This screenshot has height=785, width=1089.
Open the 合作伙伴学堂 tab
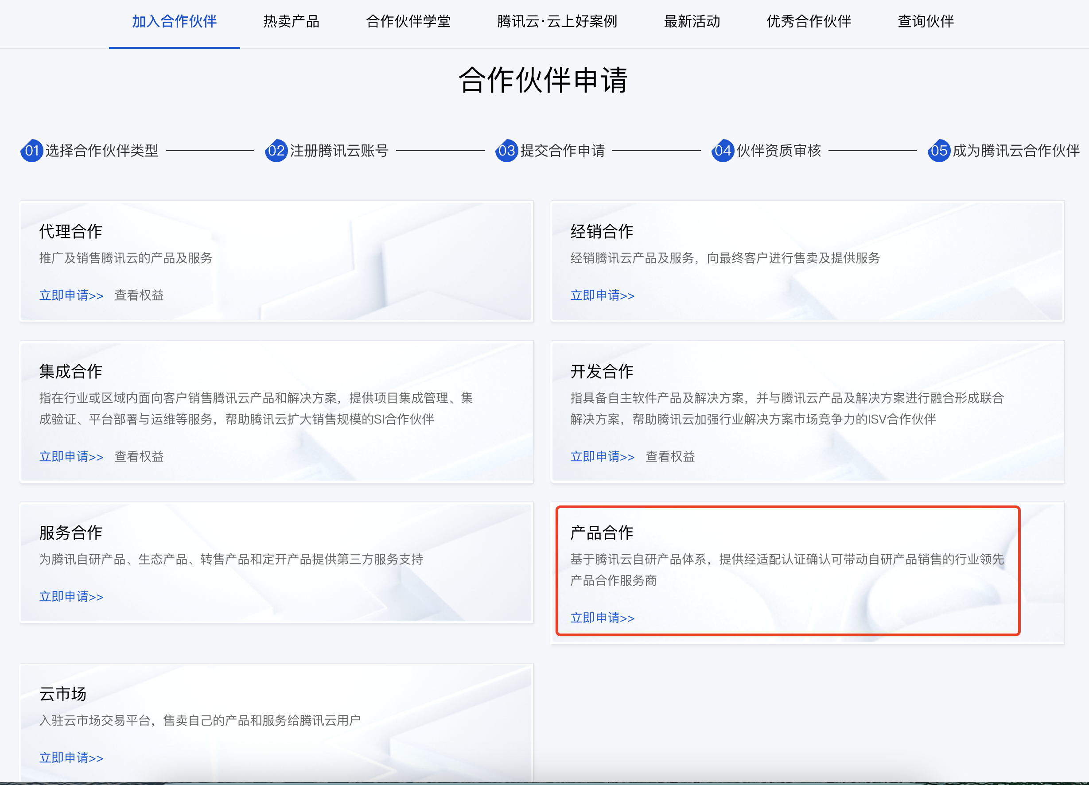click(x=408, y=22)
